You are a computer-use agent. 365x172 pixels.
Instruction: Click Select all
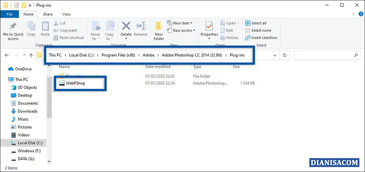coord(255,23)
